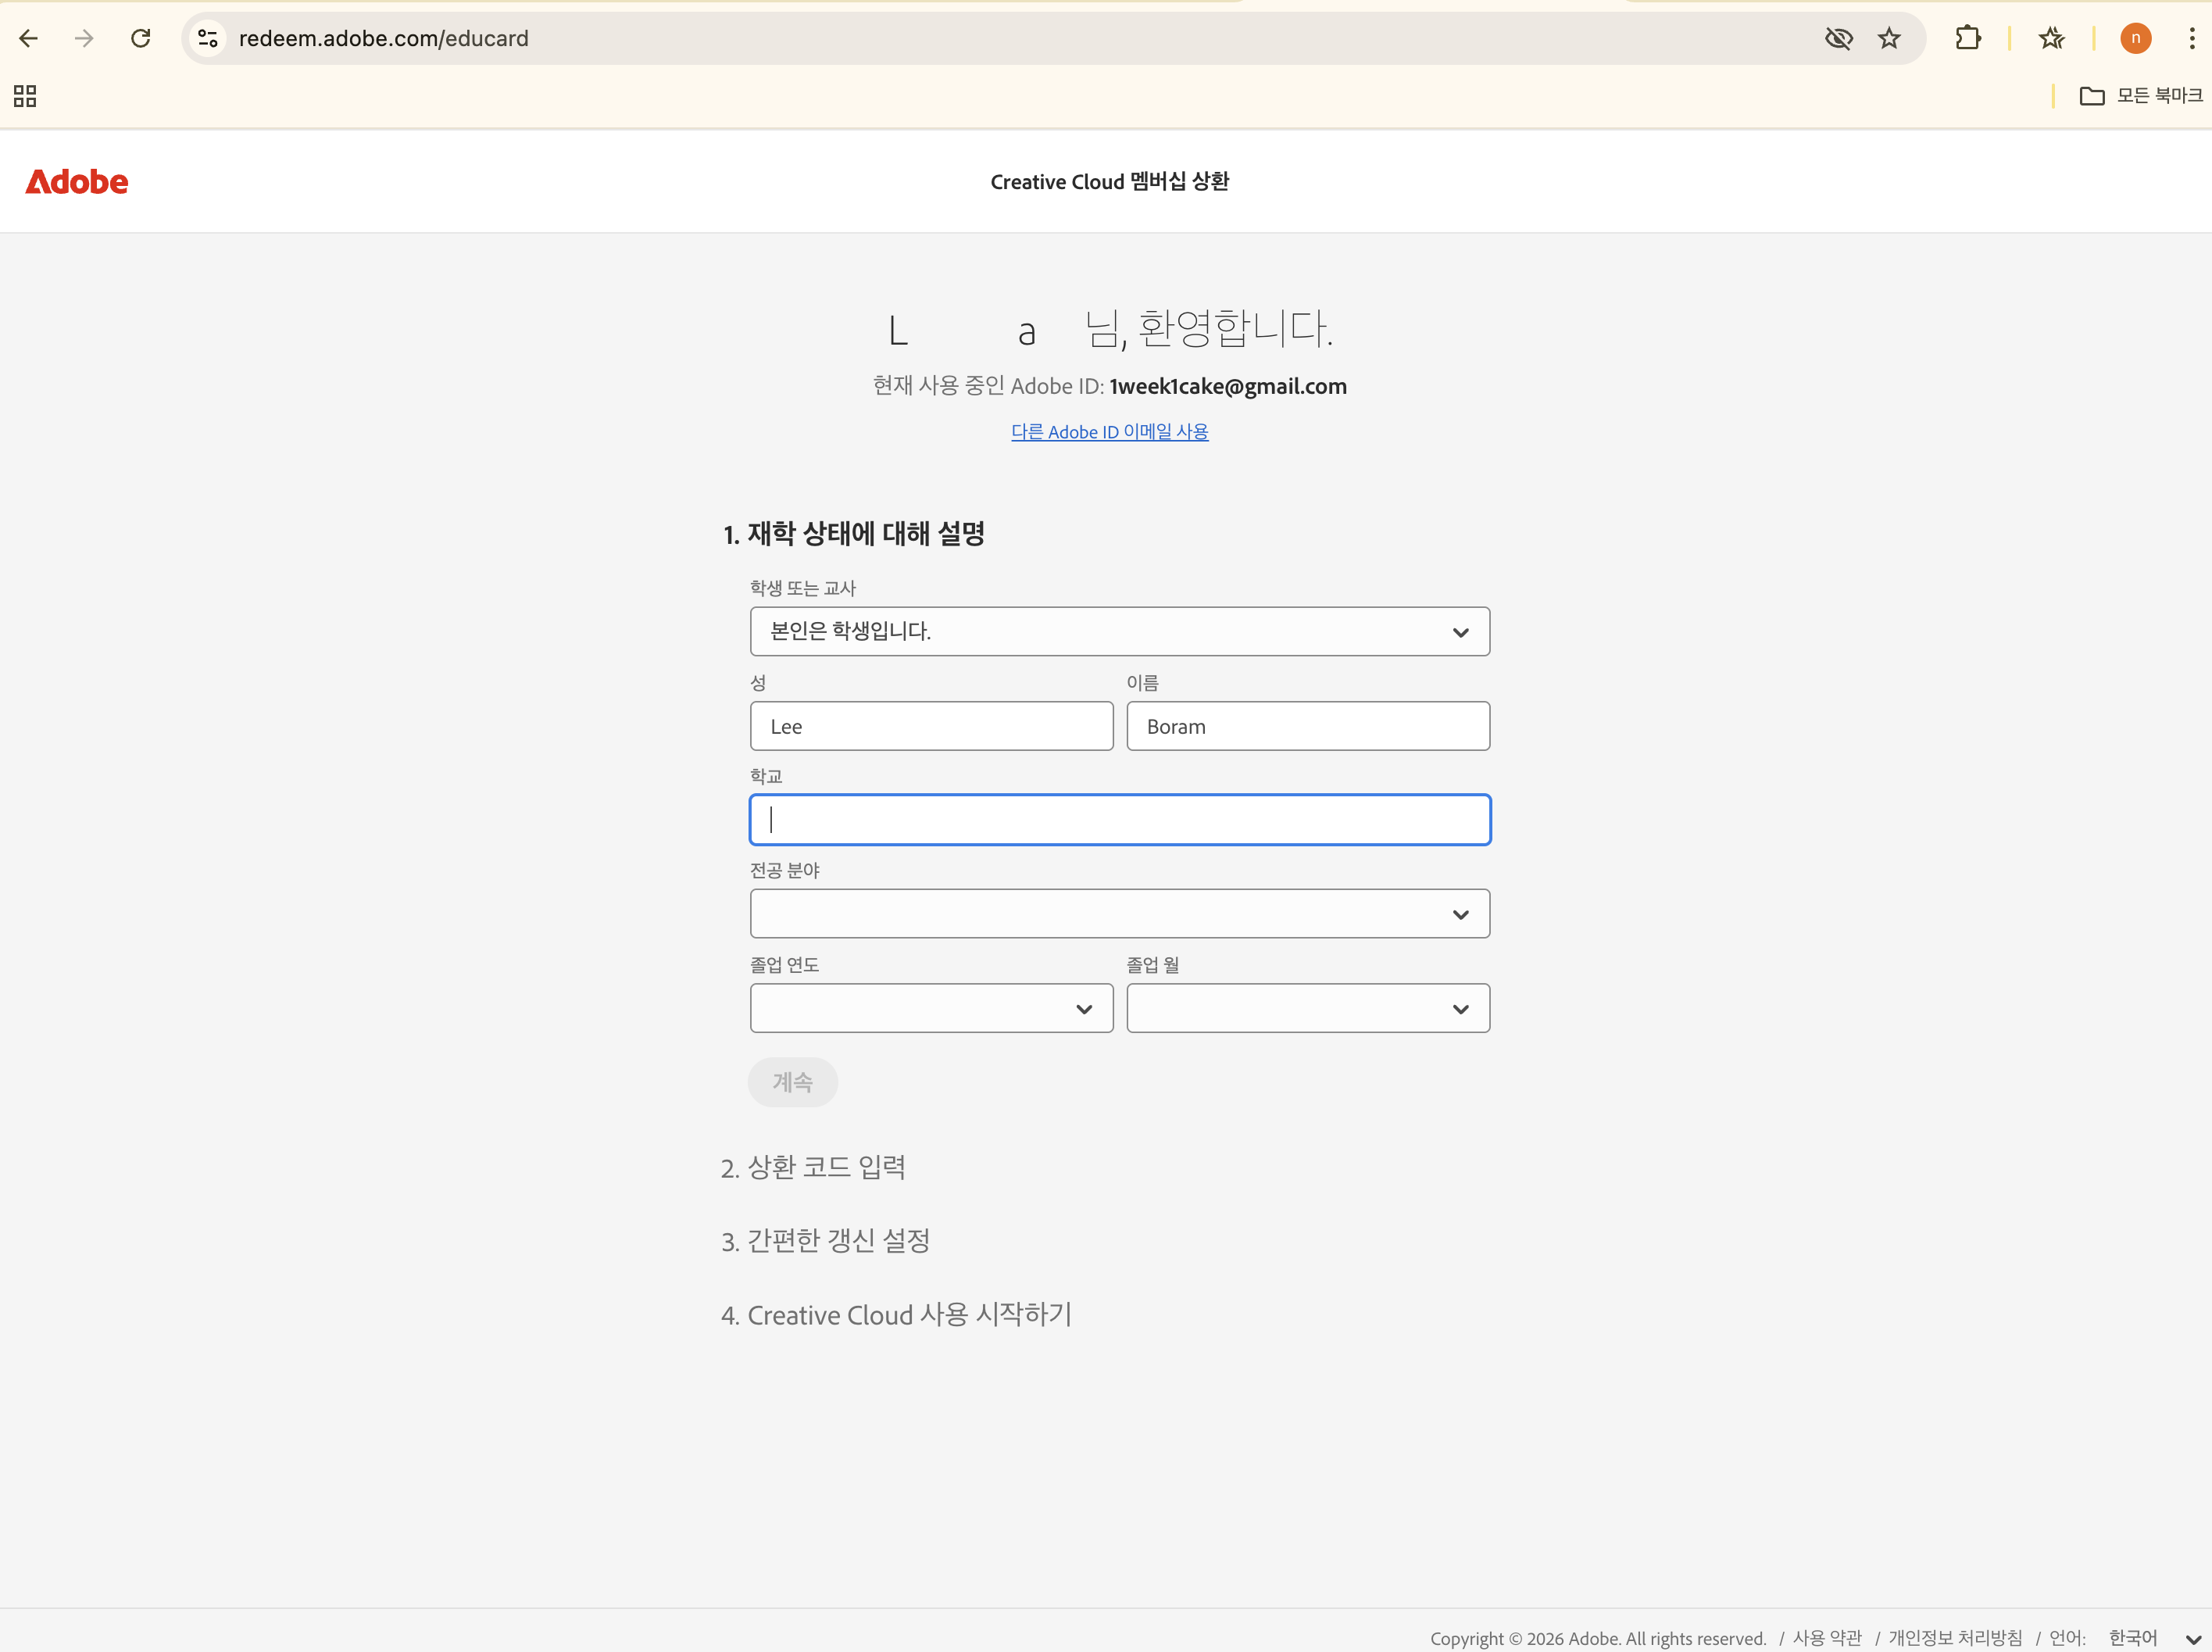
Task: Bookmark this page with star icon
Action: [1888, 38]
